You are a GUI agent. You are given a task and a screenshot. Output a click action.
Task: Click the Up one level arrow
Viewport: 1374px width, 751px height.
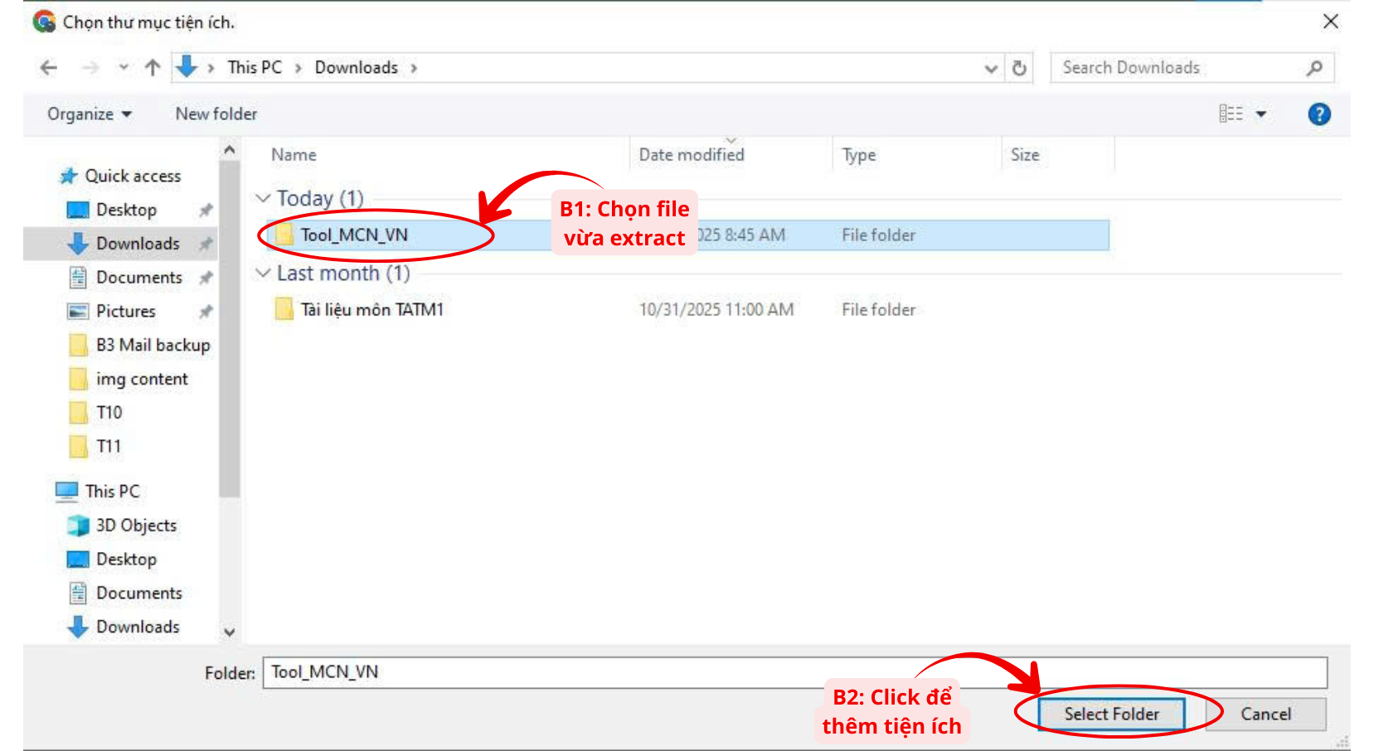click(153, 68)
